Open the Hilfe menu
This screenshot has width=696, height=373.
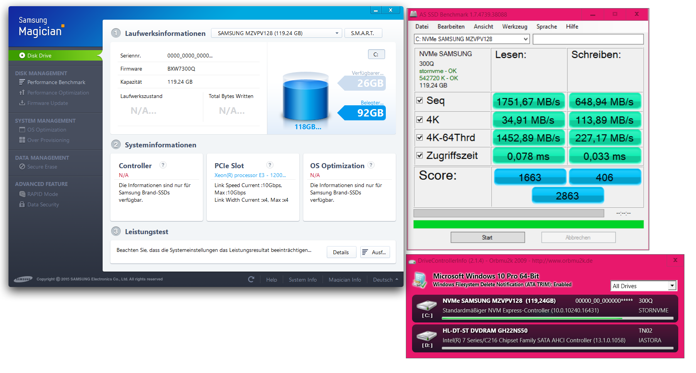click(572, 27)
